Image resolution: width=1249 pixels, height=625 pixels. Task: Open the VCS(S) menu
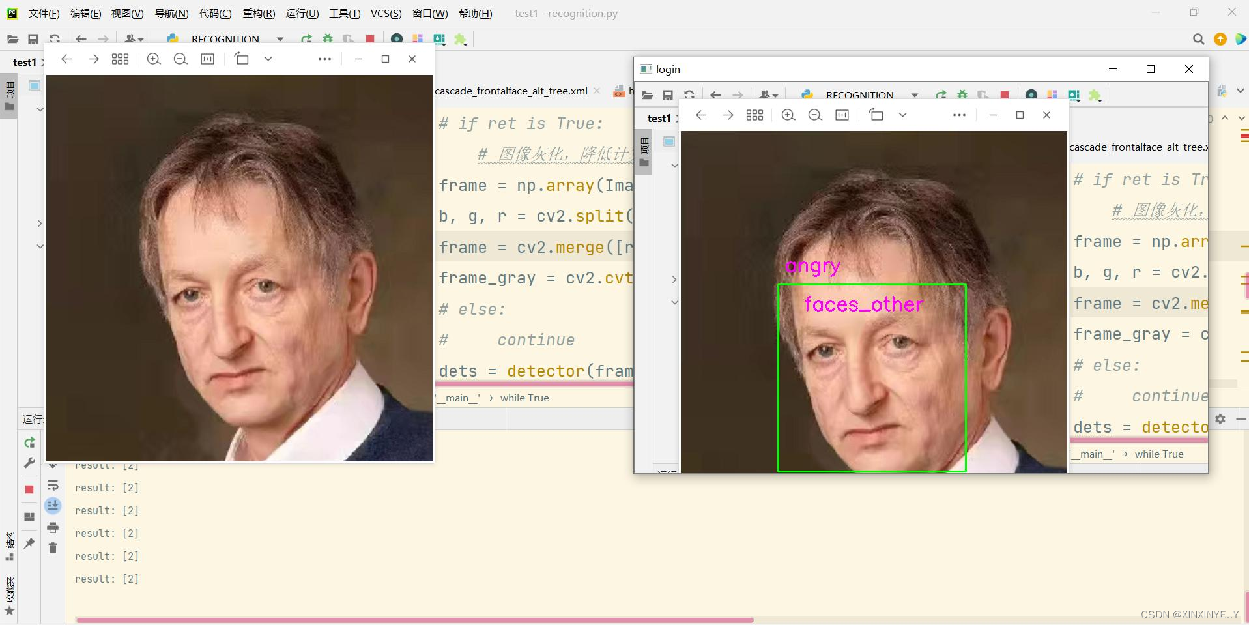point(386,14)
